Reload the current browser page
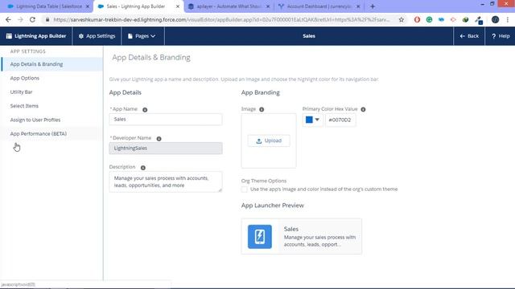This screenshot has height=289, width=515. (32, 19)
